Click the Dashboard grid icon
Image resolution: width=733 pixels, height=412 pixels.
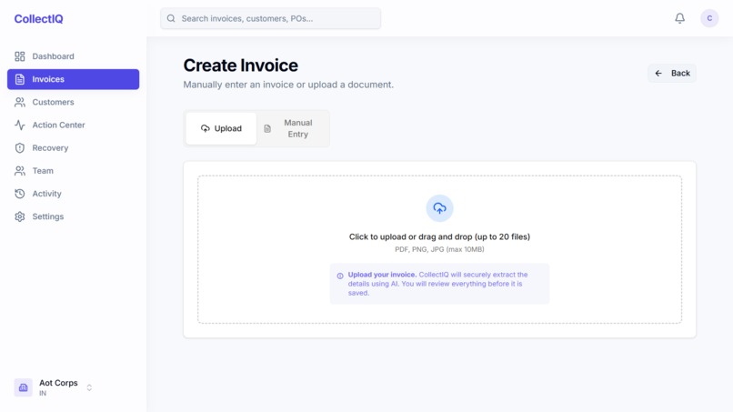coord(20,56)
